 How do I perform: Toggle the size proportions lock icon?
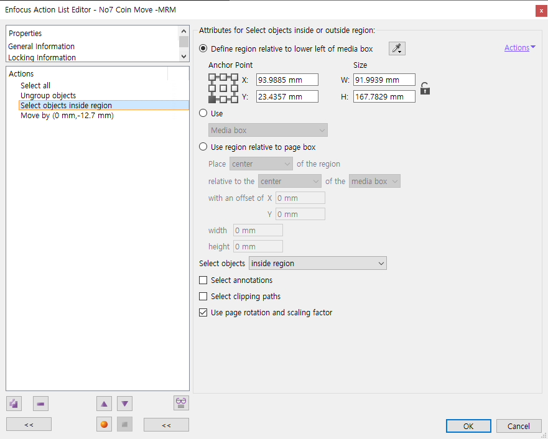click(425, 88)
